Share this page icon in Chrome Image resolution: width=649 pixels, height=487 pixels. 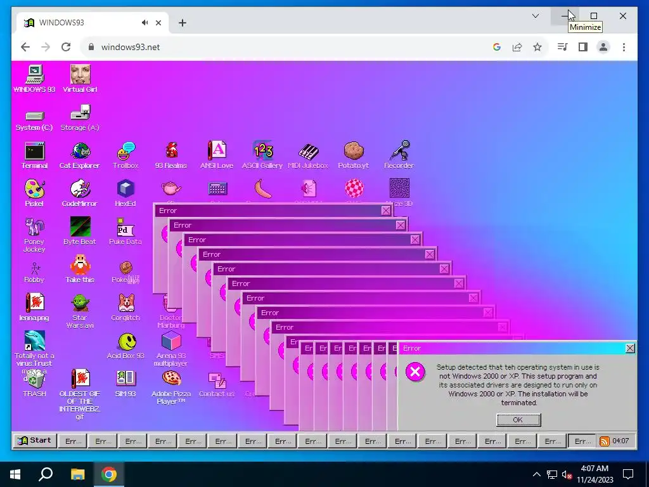(517, 47)
